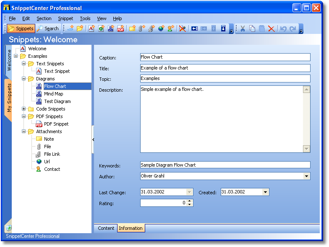The height and width of the screenshot is (247, 329).
Task: Click into the Caption field
Action: [x=225, y=57]
